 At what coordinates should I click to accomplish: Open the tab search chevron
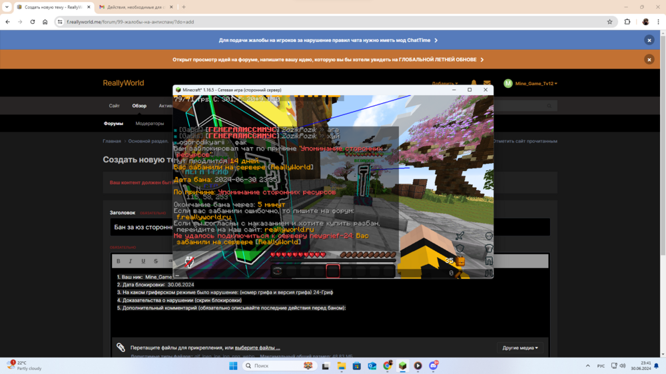pos(7,7)
